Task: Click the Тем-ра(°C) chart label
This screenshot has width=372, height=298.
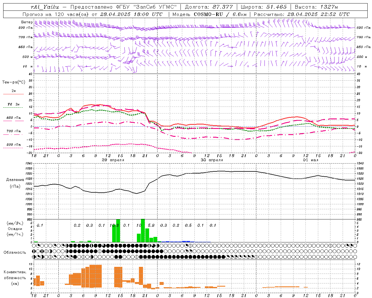Action: click(14, 82)
